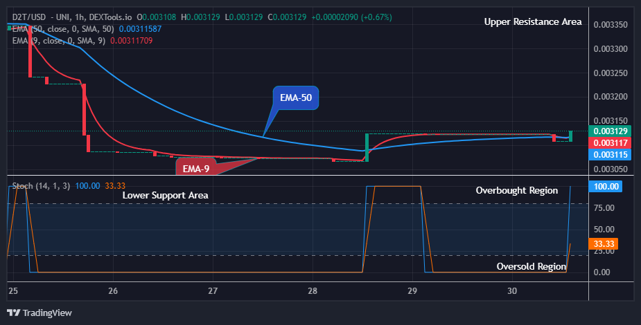Click the Stoch legend value 100.00
Viewport: 641px width, 325px height.
[87, 186]
